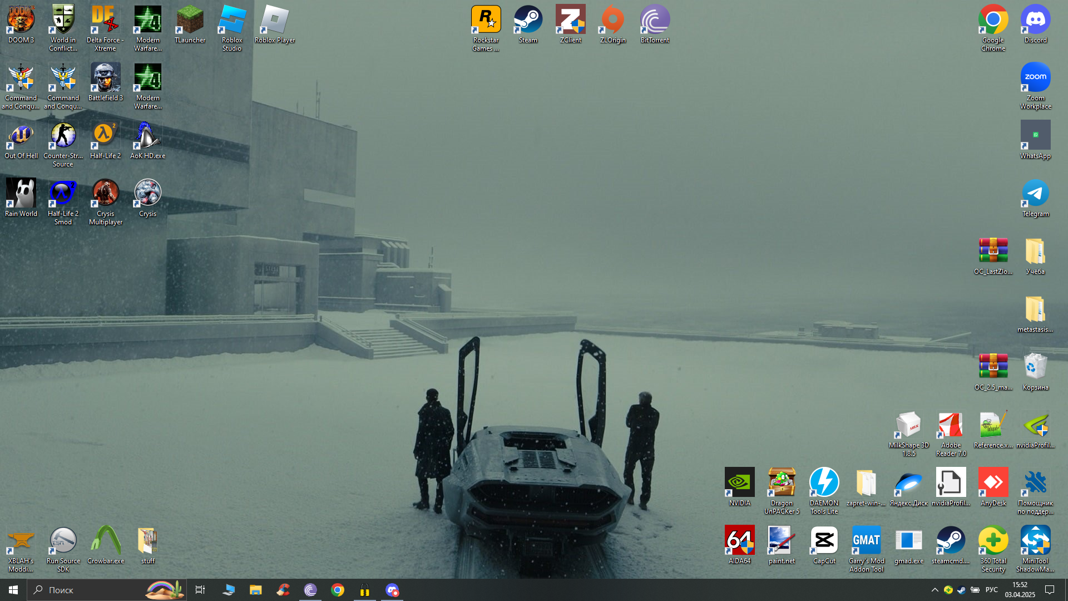Viewport: 1068px width, 601px height.
Task: Open Telegram desktop shortcut
Action: pos(1035,199)
